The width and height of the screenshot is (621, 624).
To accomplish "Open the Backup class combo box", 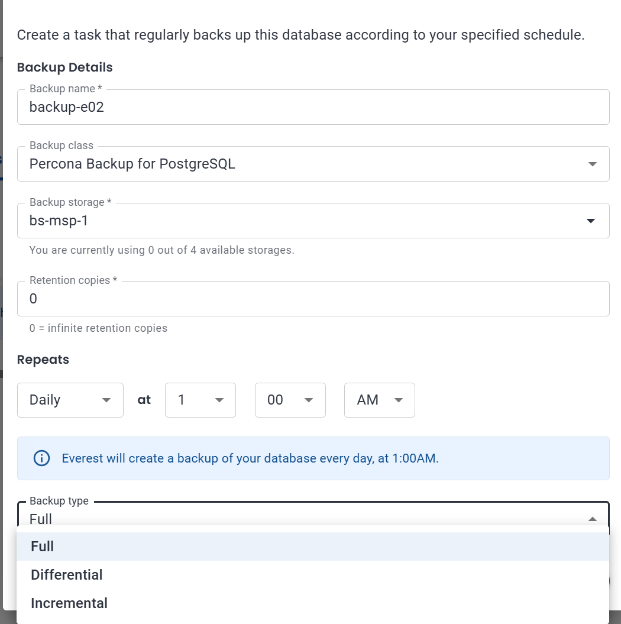I will coord(313,164).
